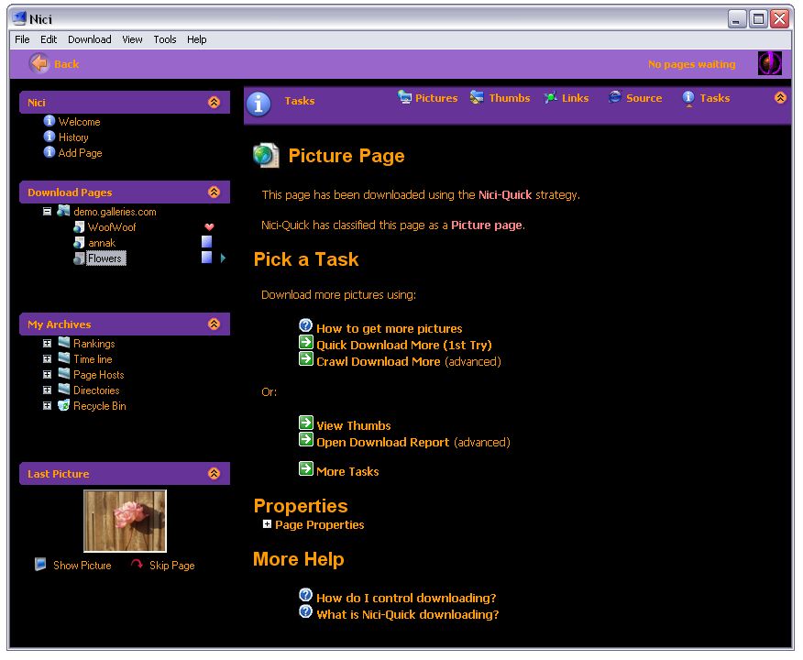Open the View menu

tap(132, 39)
